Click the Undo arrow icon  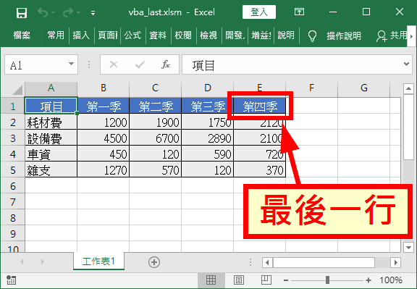coord(43,12)
